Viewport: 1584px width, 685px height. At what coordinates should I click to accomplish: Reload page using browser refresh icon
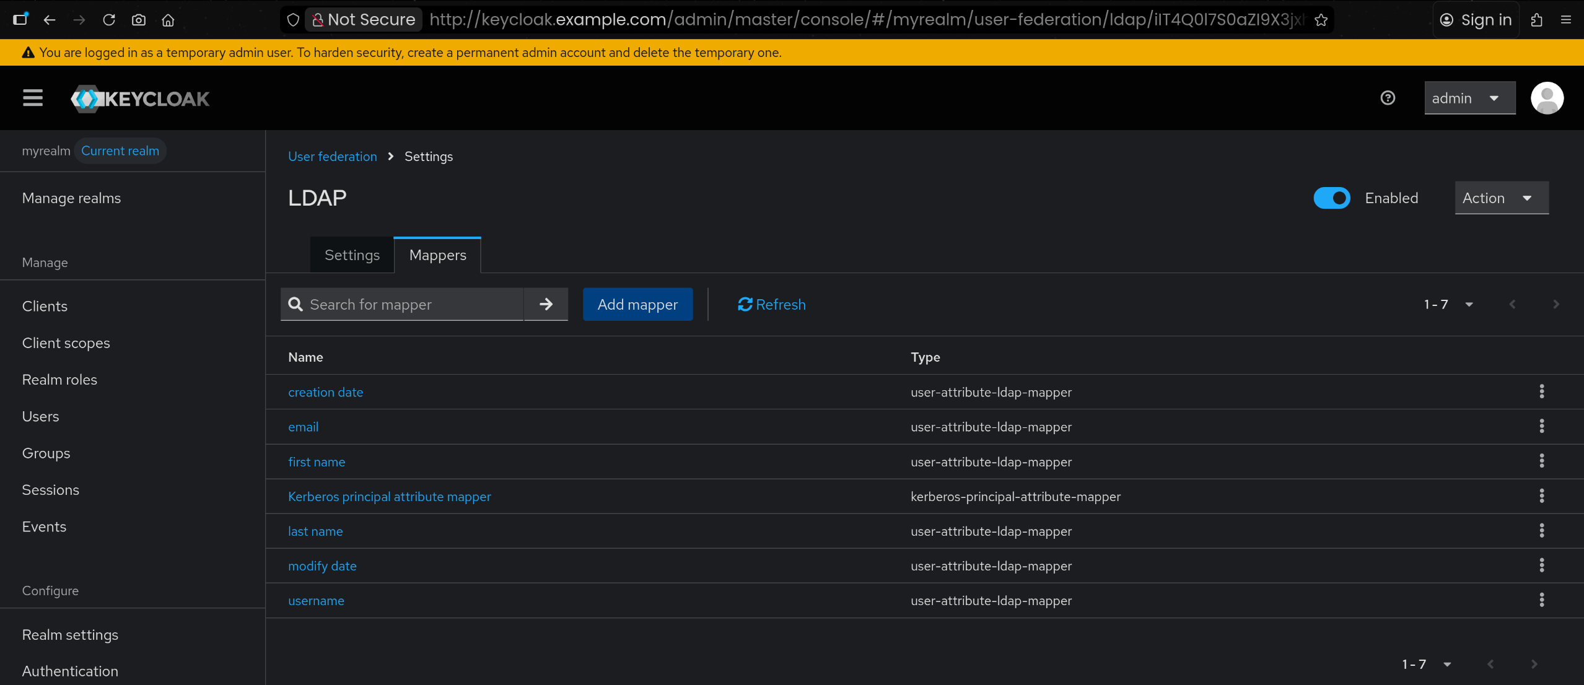pyautogui.click(x=109, y=20)
